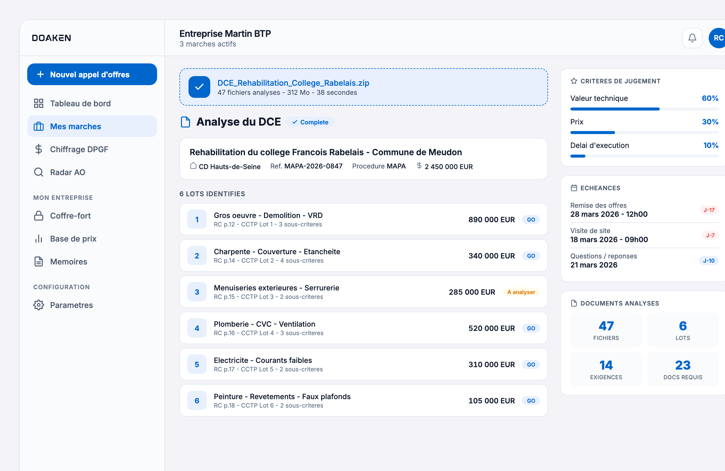Click the Parametres gear icon
This screenshot has height=471, width=725.
(39, 305)
